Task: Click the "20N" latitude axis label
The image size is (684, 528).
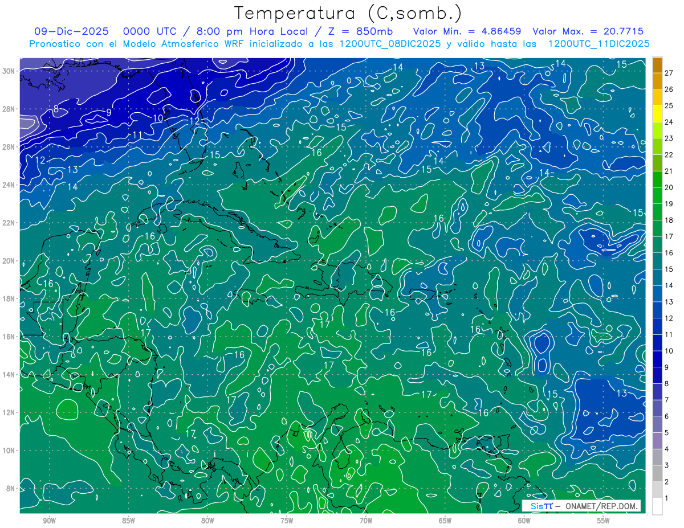Action: pos(9,261)
